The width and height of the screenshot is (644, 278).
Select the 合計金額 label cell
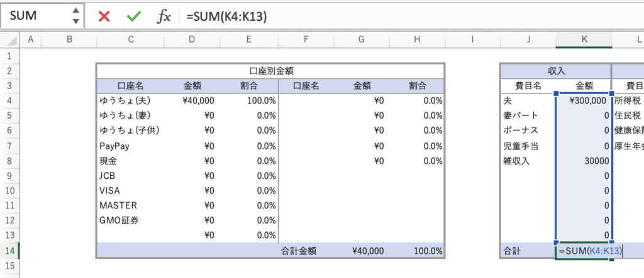pyautogui.click(x=298, y=251)
